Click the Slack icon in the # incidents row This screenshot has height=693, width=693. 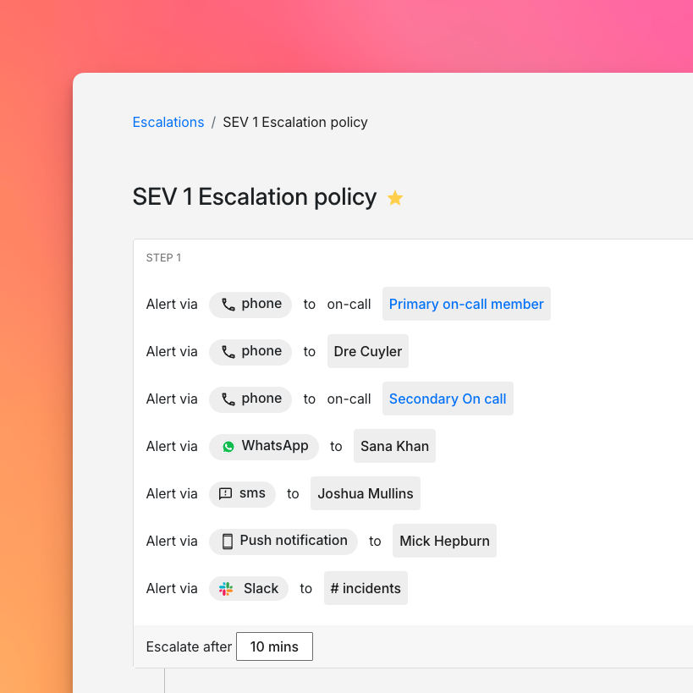coord(225,588)
